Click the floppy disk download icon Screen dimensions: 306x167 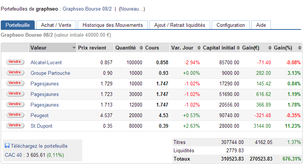point(7,146)
